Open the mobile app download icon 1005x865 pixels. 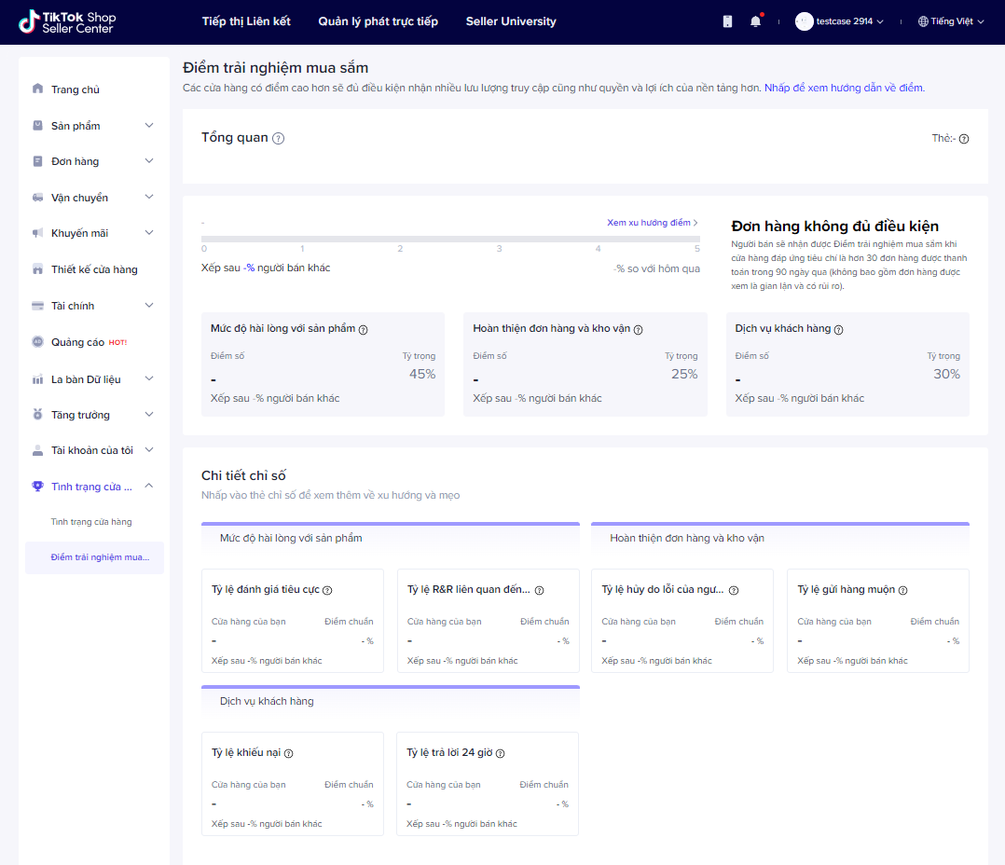(x=728, y=21)
